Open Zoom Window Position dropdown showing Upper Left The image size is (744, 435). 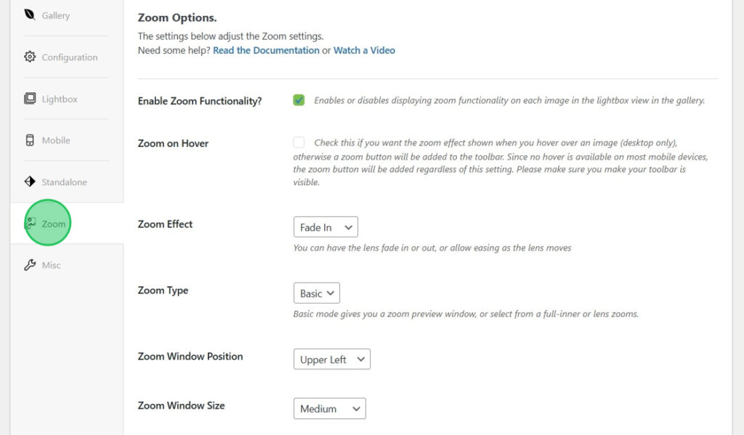coord(331,359)
